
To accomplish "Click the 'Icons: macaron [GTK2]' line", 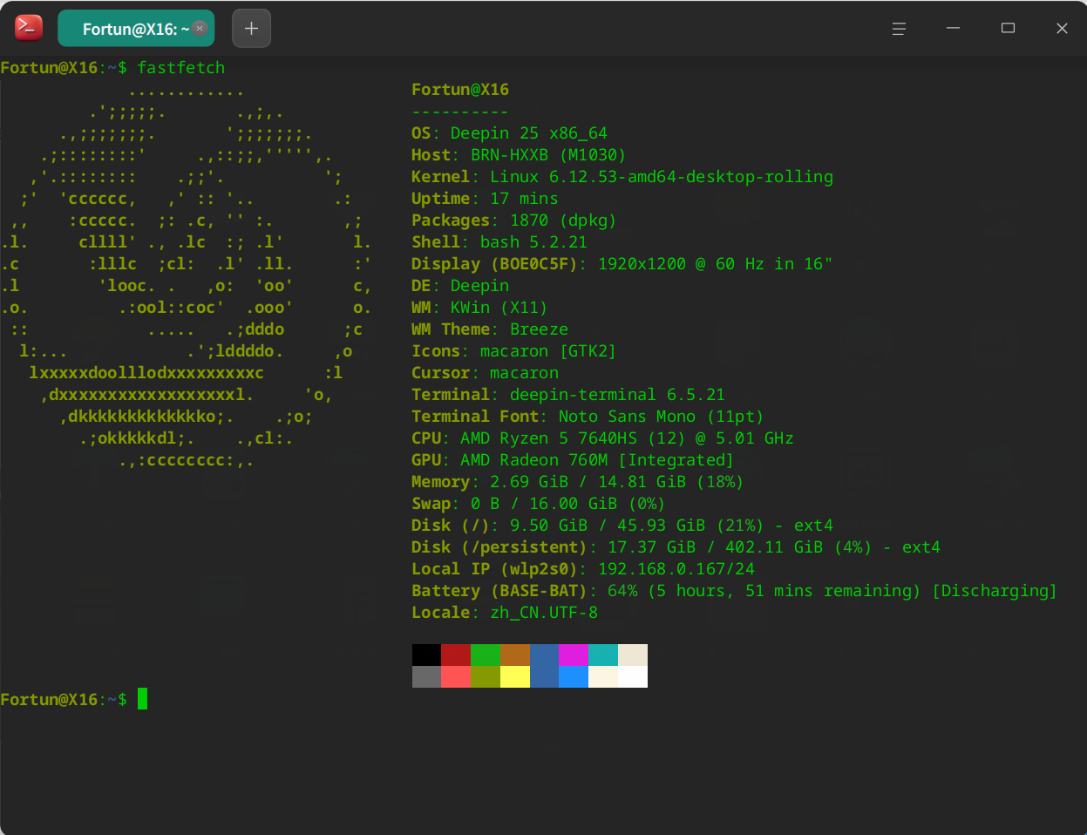I will tap(514, 351).
